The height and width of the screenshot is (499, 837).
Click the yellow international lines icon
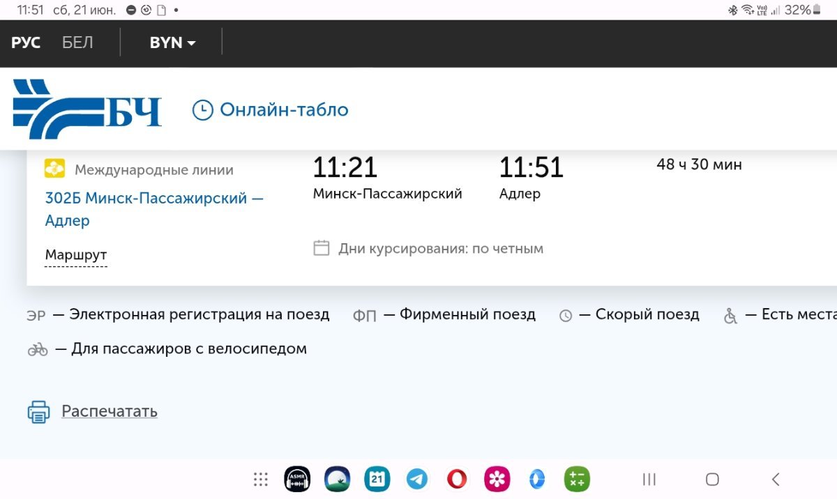click(55, 169)
